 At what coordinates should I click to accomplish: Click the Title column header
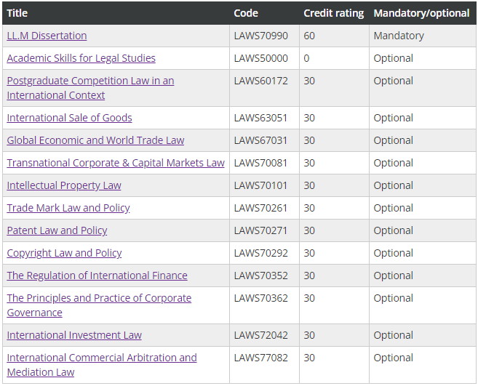[x=17, y=13]
